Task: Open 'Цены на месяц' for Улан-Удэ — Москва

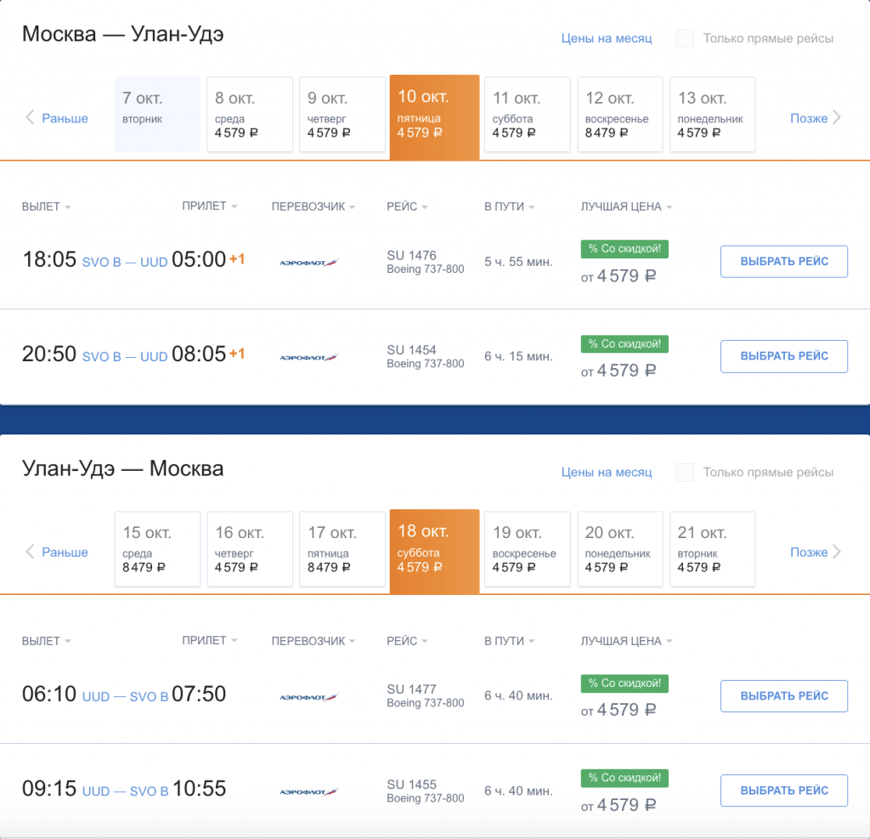Action: 606,472
